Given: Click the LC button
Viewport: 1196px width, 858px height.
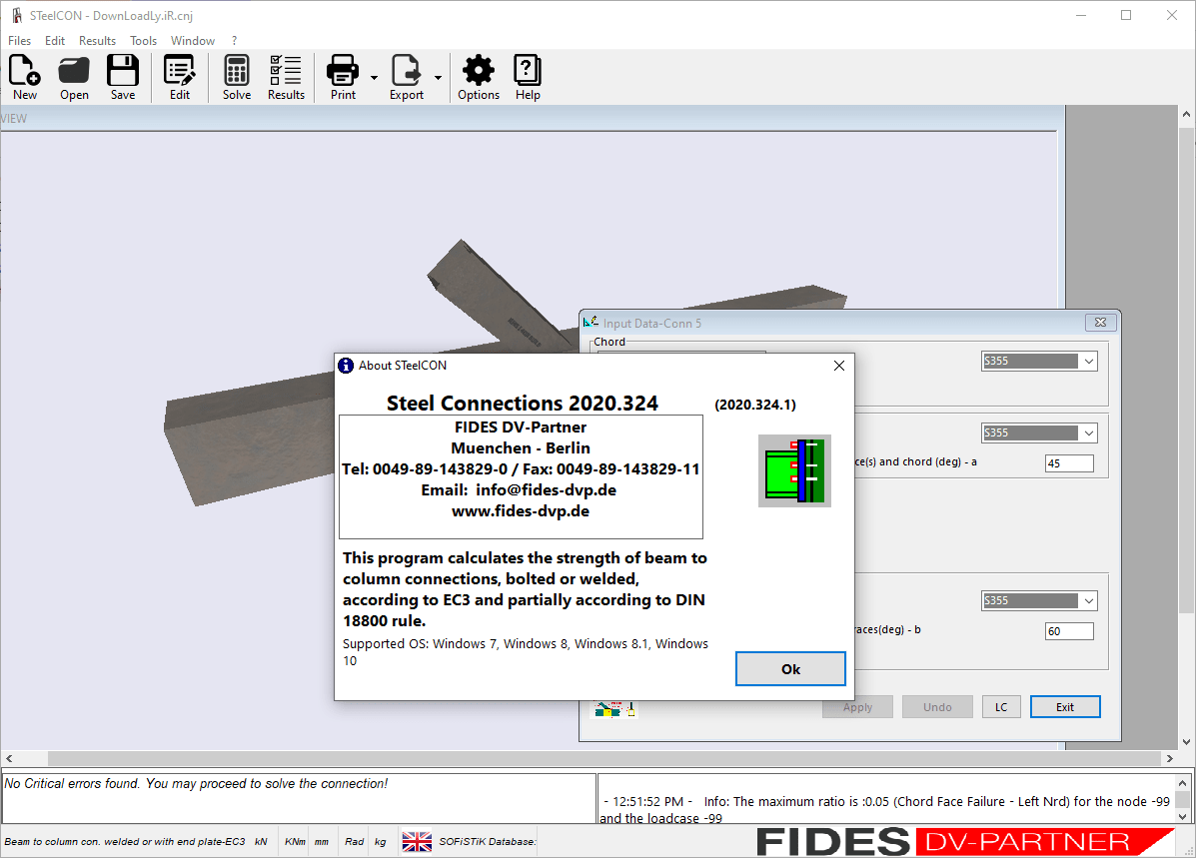Looking at the screenshot, I should 1001,707.
